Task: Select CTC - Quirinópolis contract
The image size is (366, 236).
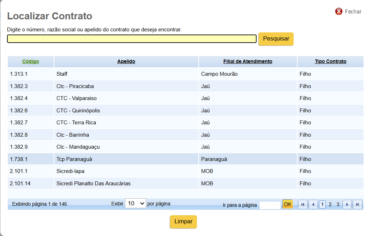Action: (78, 111)
